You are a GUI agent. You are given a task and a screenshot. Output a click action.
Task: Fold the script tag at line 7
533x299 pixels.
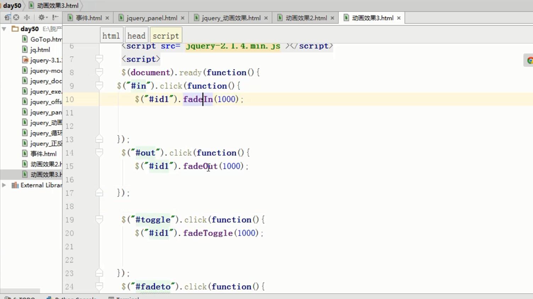point(99,59)
